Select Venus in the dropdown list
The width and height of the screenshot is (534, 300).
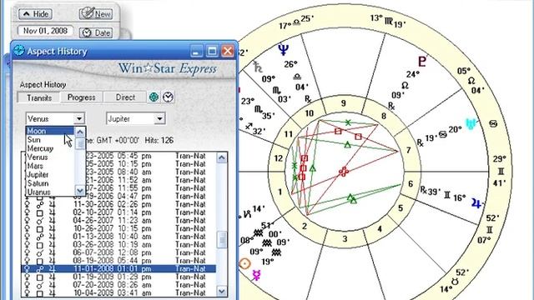coord(50,157)
